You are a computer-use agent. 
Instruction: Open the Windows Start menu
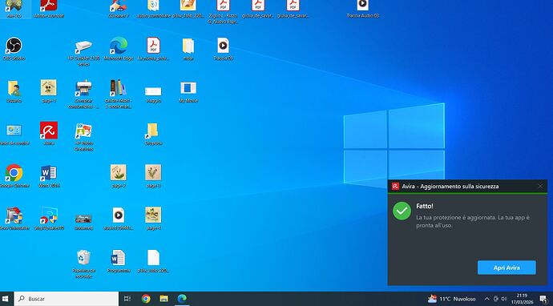click(x=6, y=299)
